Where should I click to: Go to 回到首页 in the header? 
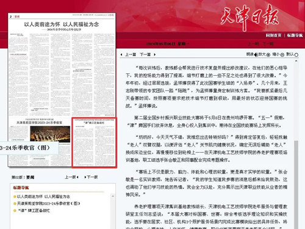click(x=273, y=35)
